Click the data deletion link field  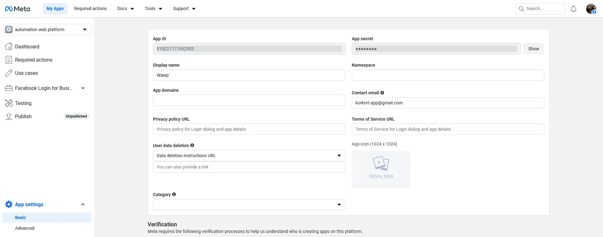[249, 167]
